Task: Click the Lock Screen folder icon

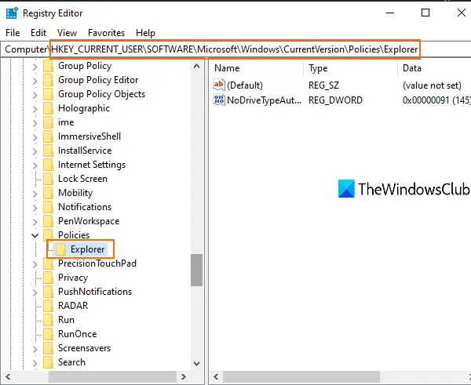Action: (x=49, y=179)
